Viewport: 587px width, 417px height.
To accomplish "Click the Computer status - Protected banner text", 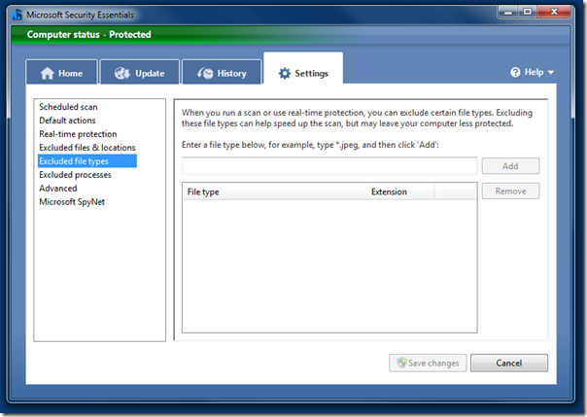I will pos(89,34).
